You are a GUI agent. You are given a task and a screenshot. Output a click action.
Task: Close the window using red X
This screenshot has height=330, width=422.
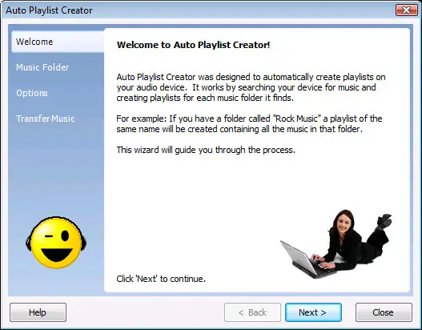click(407, 10)
